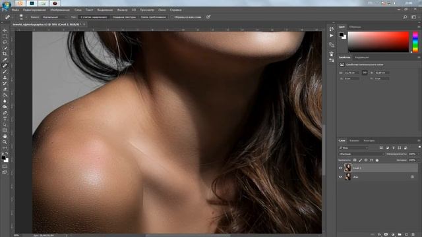This screenshot has width=422, height=237.
Task: Select the Blur tool
Action: coord(5,101)
